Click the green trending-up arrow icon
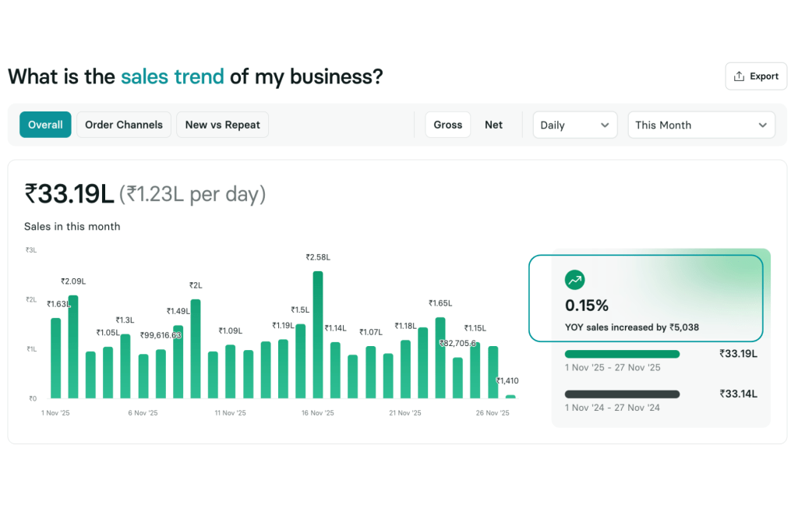Image resolution: width=798 pixels, height=509 pixels. click(x=574, y=280)
